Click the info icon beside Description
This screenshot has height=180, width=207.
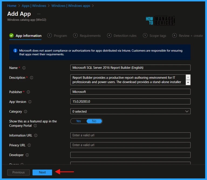click(x=32, y=78)
